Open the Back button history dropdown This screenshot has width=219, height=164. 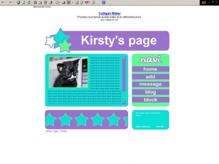(x=6, y=3)
